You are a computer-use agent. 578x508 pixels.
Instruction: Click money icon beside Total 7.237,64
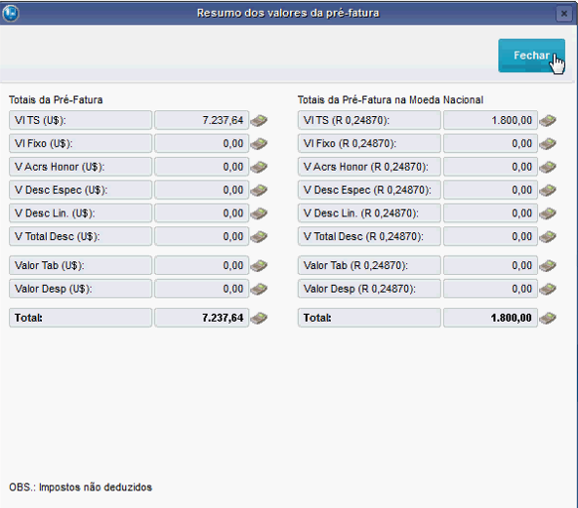click(259, 318)
